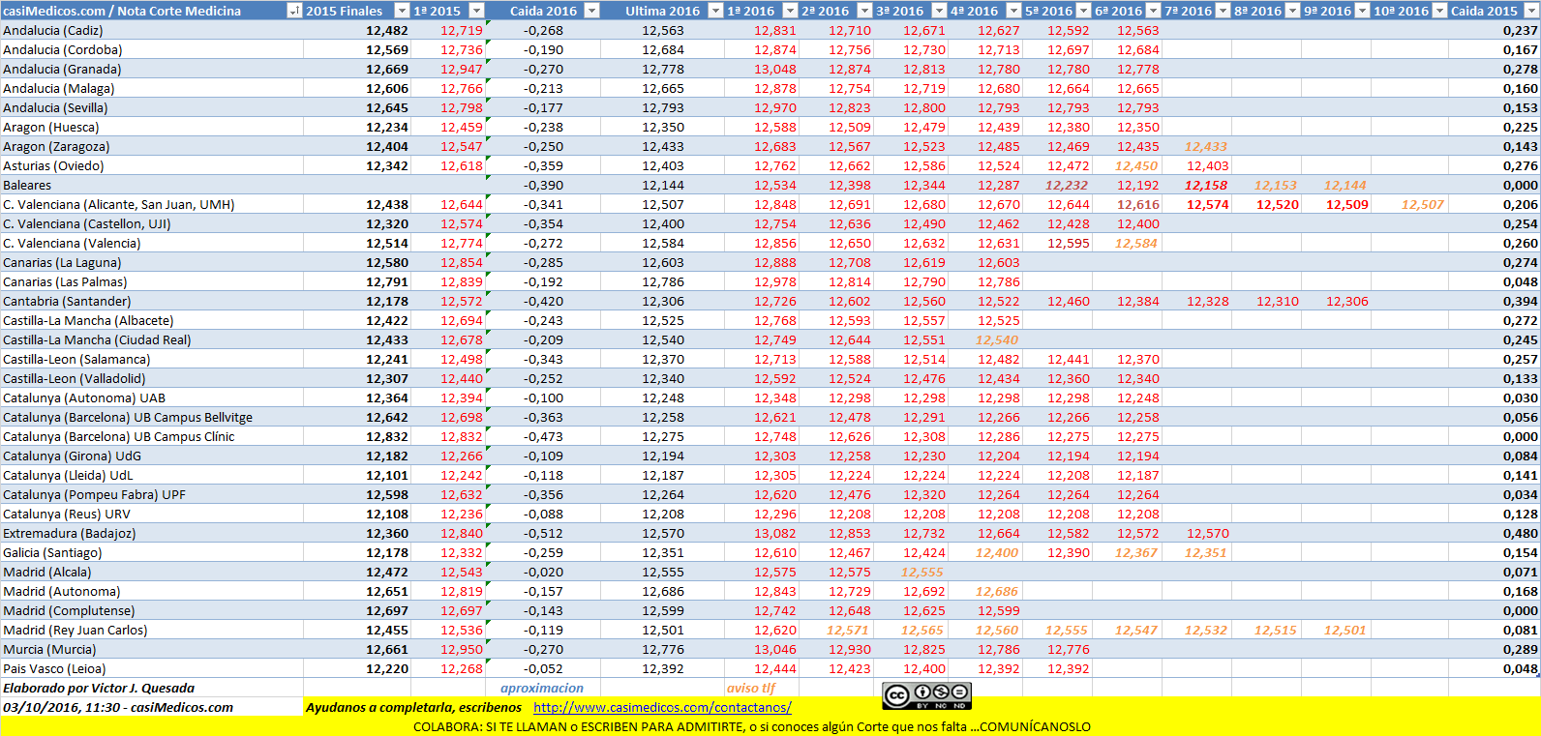Screen dimensions: 1541x736
Task: Select the Andalucia (Cadiz) row label
Action: (52, 30)
